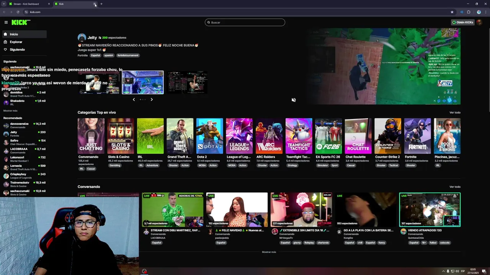Open the IRL category card

[x=150, y=136]
